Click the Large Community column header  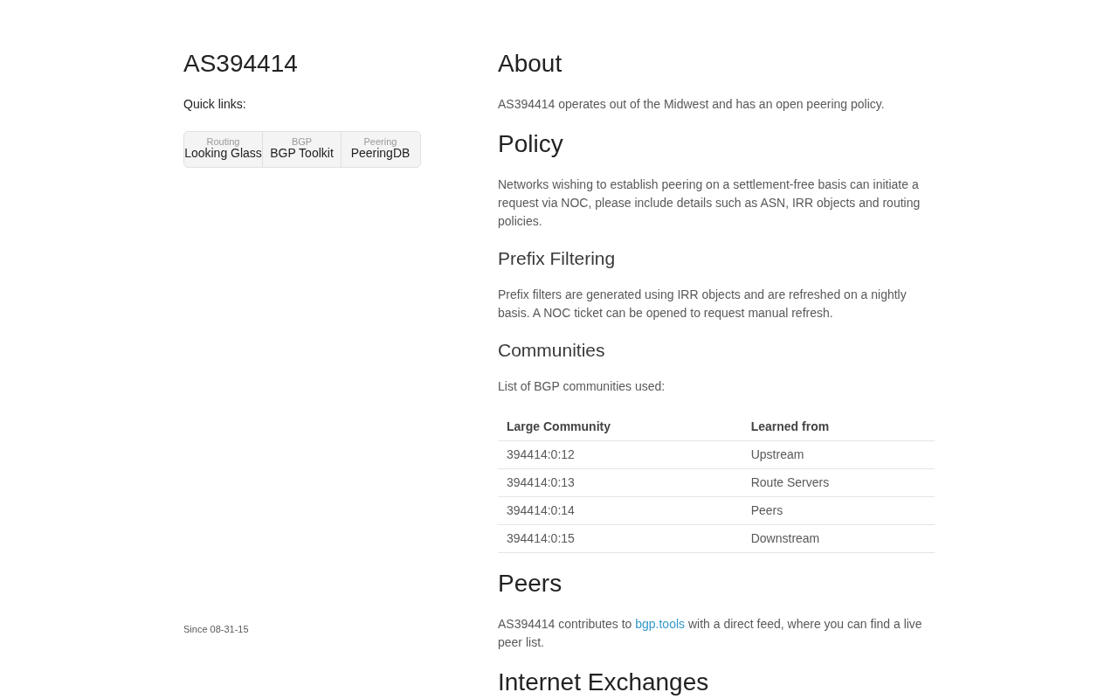[x=558, y=426]
